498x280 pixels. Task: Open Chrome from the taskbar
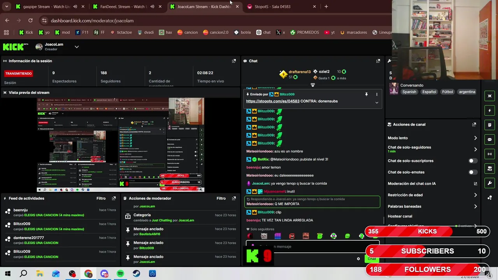click(x=88, y=274)
